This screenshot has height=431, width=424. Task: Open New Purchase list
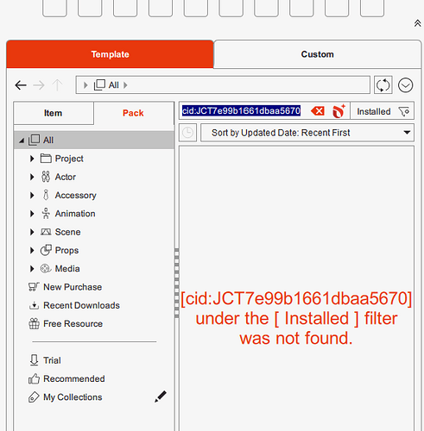click(73, 287)
